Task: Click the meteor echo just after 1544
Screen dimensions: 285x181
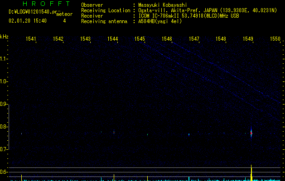Action: (x=114, y=132)
